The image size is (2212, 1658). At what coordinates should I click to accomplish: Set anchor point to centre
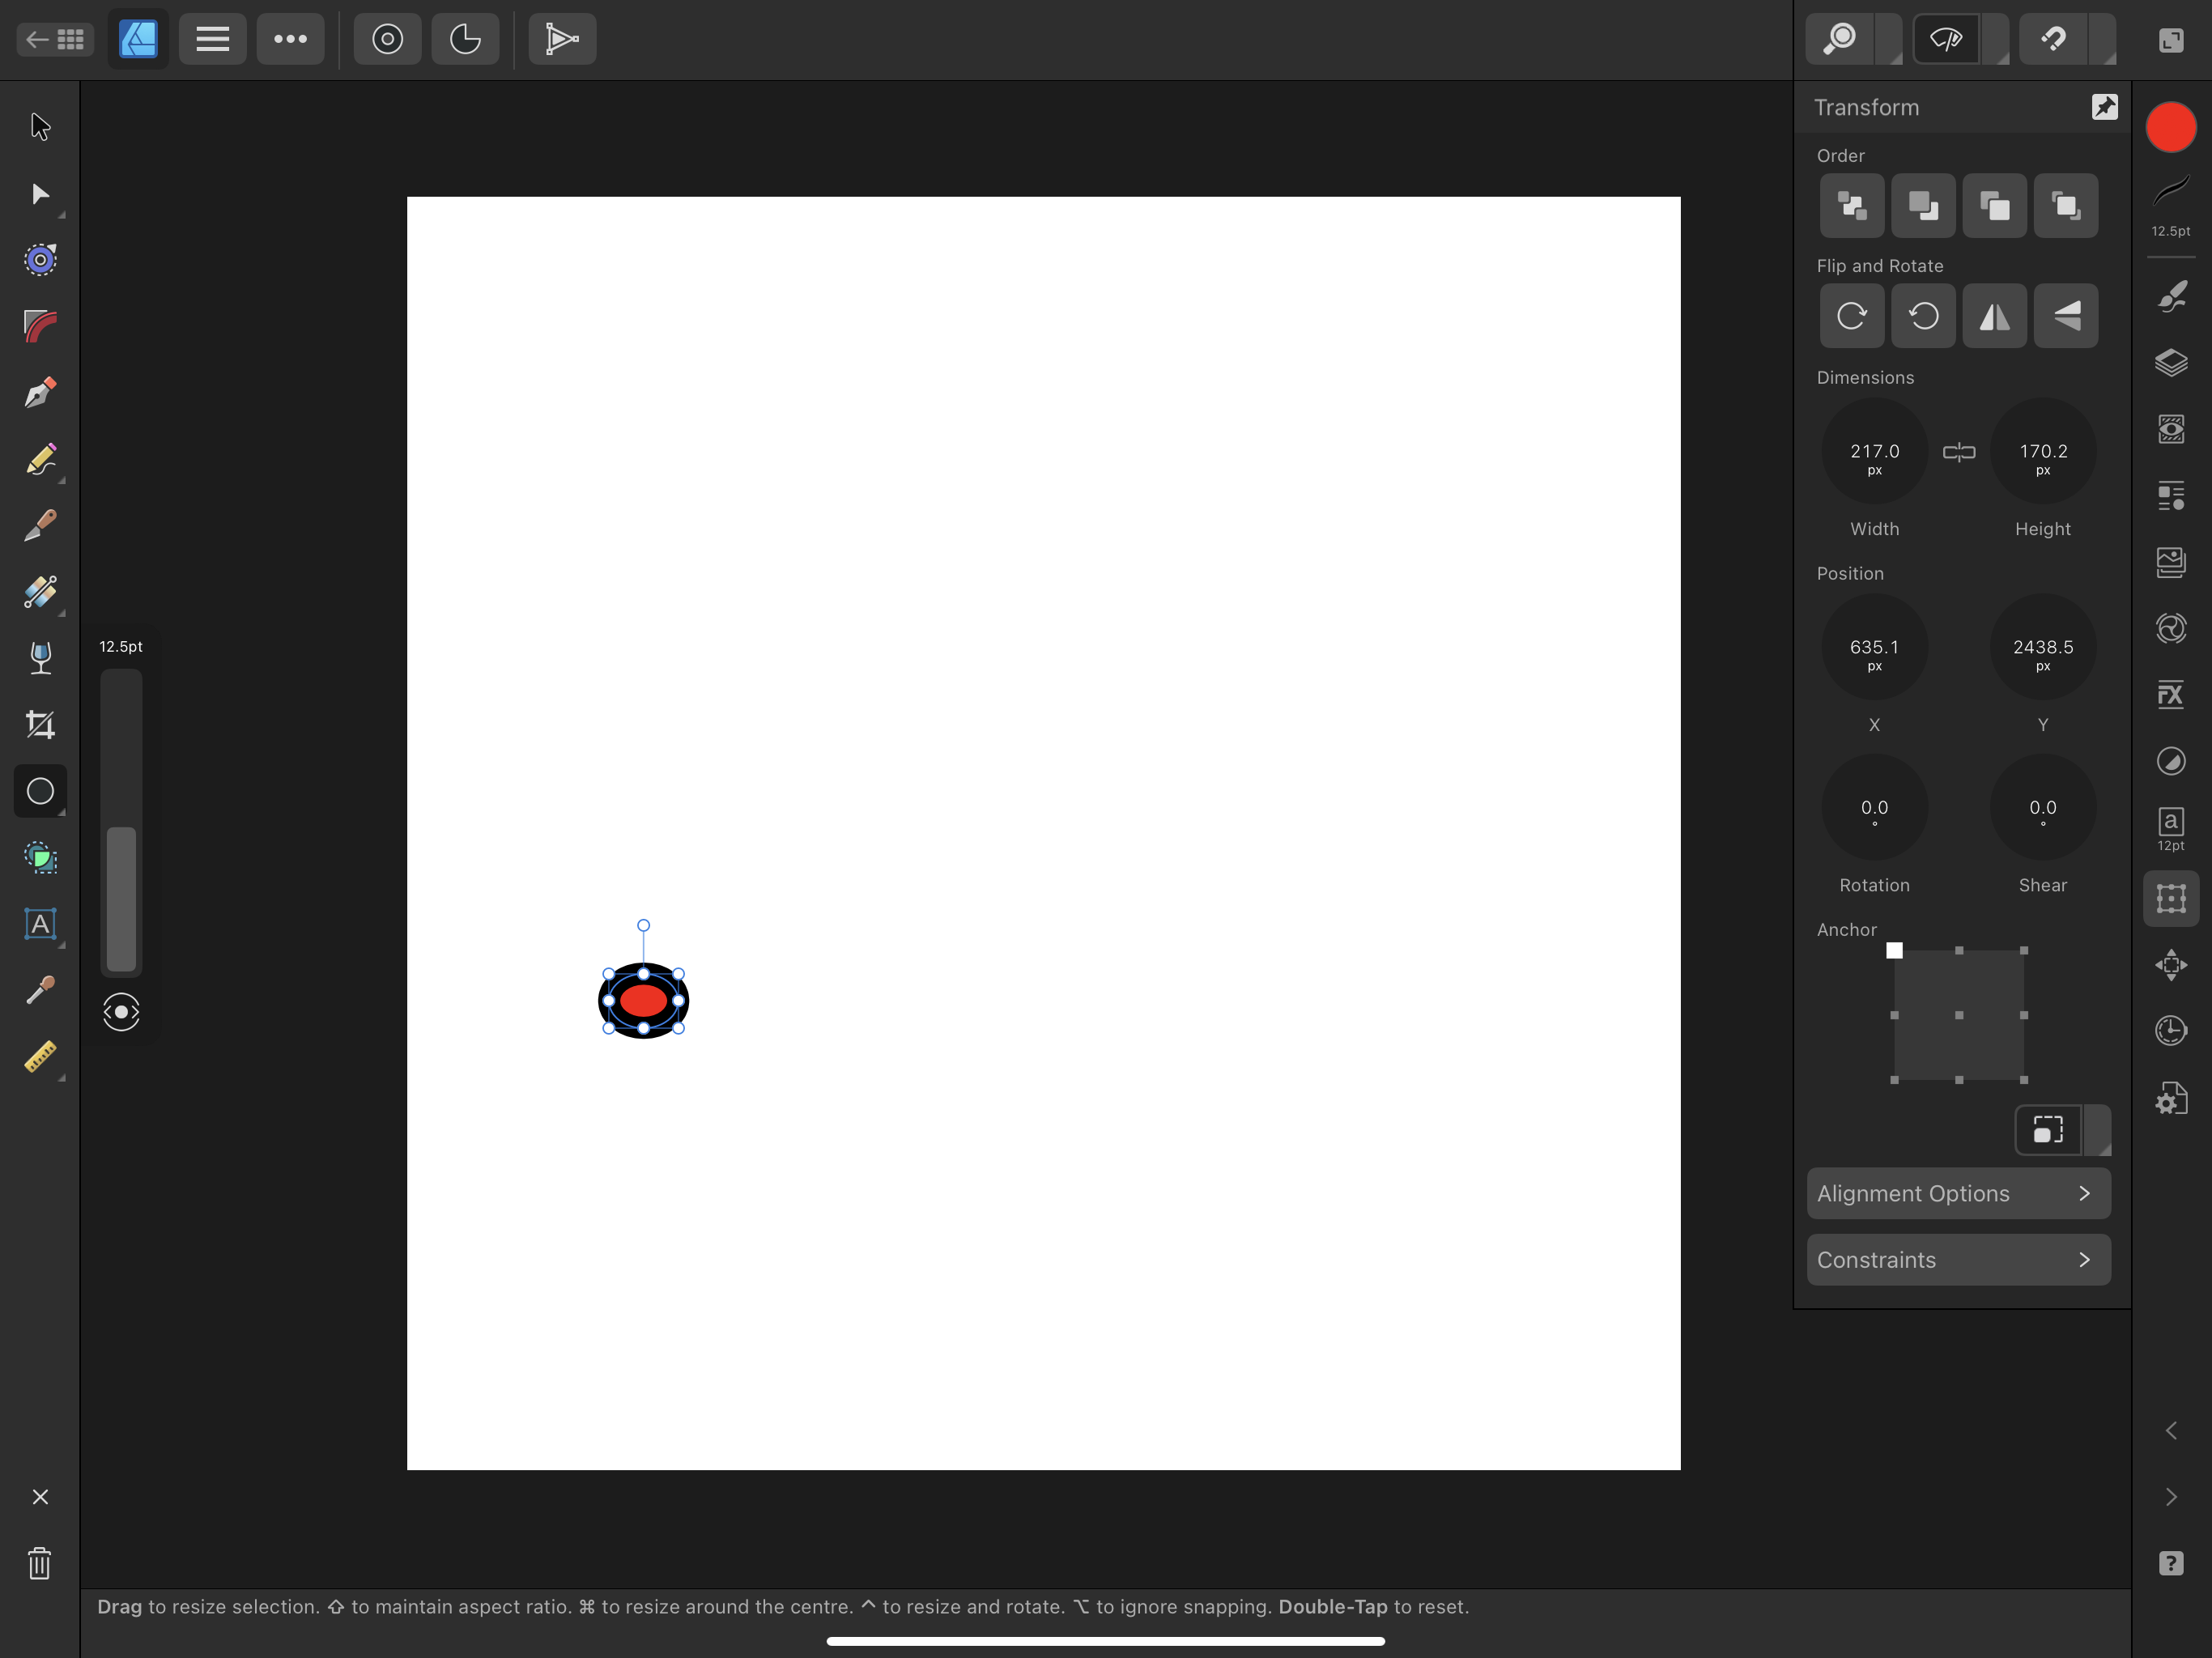[1958, 1015]
